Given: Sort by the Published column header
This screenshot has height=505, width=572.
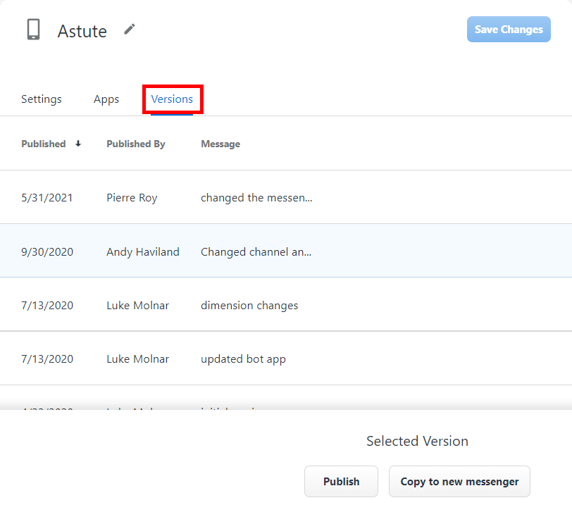Looking at the screenshot, I should [x=44, y=144].
